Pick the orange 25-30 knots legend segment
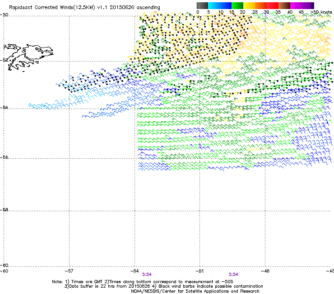This screenshot has width=334, height=294. pos(261,5)
